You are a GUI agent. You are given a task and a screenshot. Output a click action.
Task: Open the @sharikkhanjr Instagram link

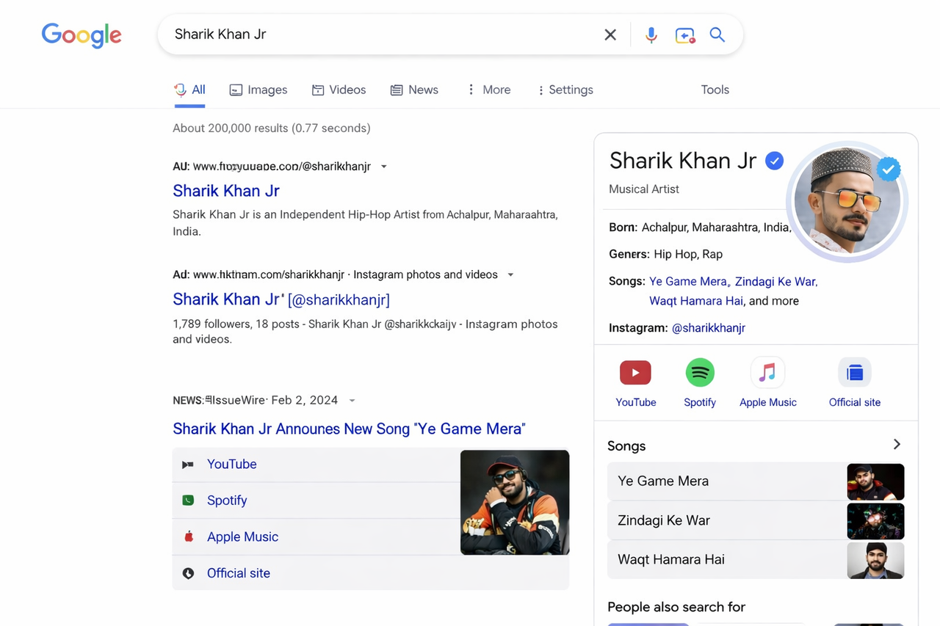[708, 328]
